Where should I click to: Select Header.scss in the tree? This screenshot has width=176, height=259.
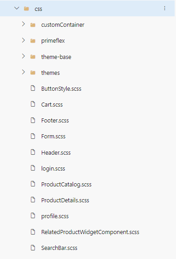(56, 152)
